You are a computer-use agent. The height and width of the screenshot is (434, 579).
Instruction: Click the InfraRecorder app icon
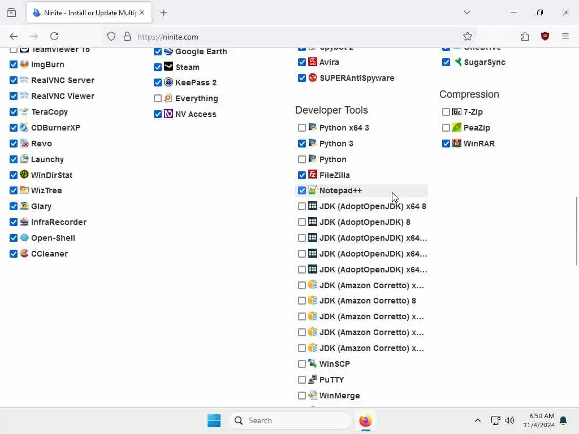tap(24, 222)
